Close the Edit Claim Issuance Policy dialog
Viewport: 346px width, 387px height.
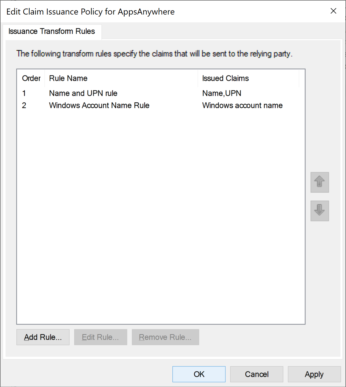point(333,11)
